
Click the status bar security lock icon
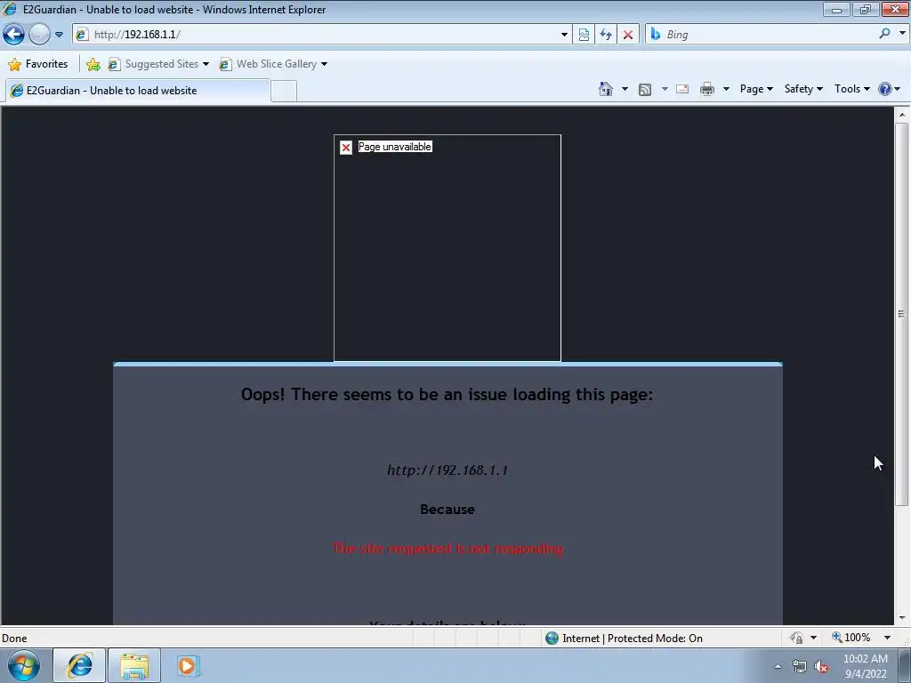coord(796,638)
